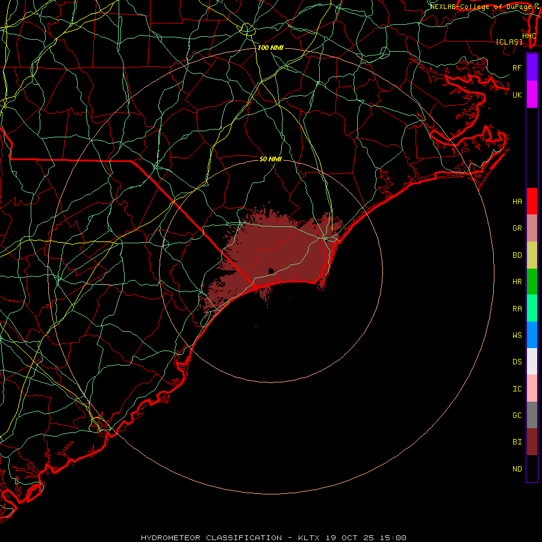
Task: Click the BI dark-red legend swatch
Action: (532, 442)
